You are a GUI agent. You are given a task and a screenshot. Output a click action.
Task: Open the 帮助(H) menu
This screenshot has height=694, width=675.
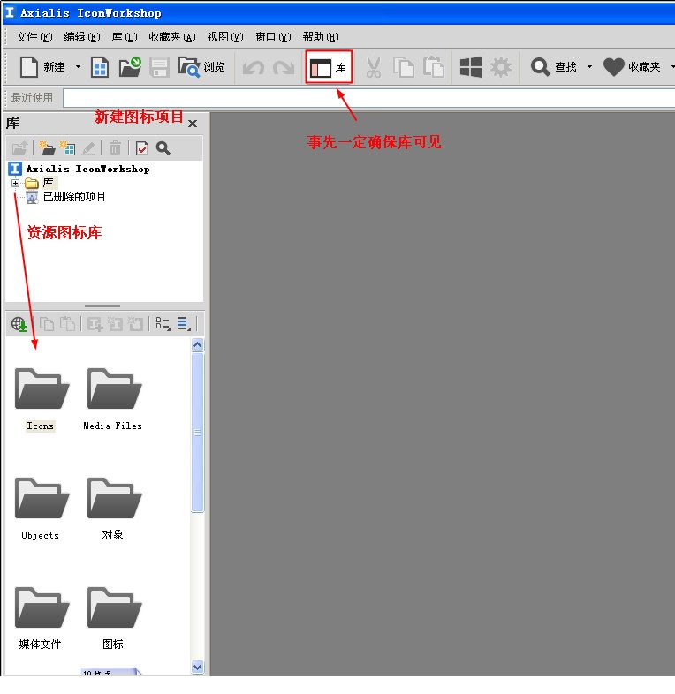pos(321,37)
